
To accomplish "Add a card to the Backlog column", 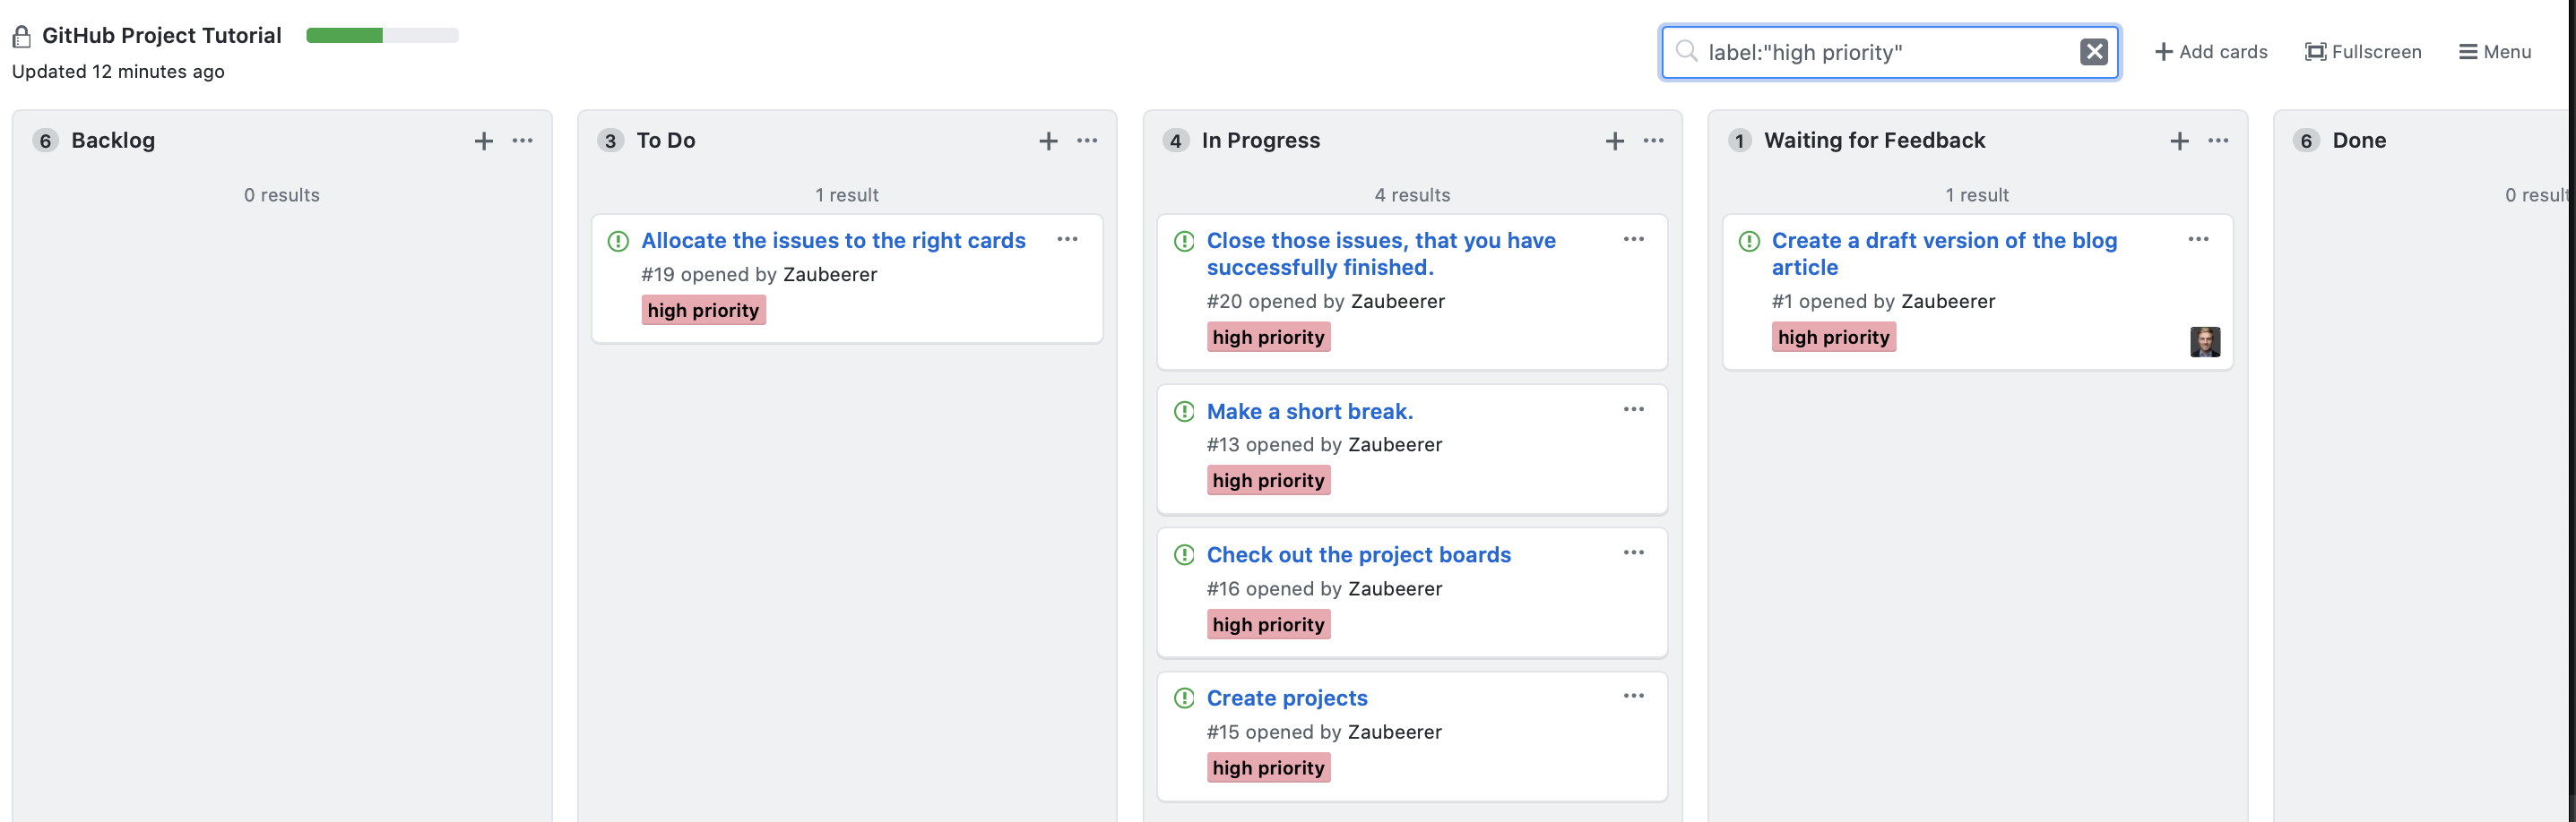I will tap(483, 141).
